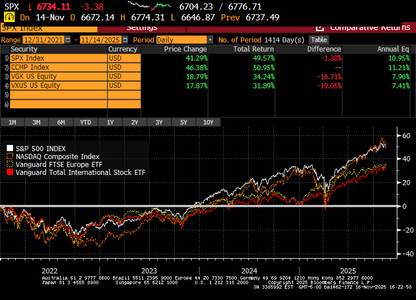Select the SPX Index security field
The height and width of the screenshot is (300, 416).
point(58,58)
